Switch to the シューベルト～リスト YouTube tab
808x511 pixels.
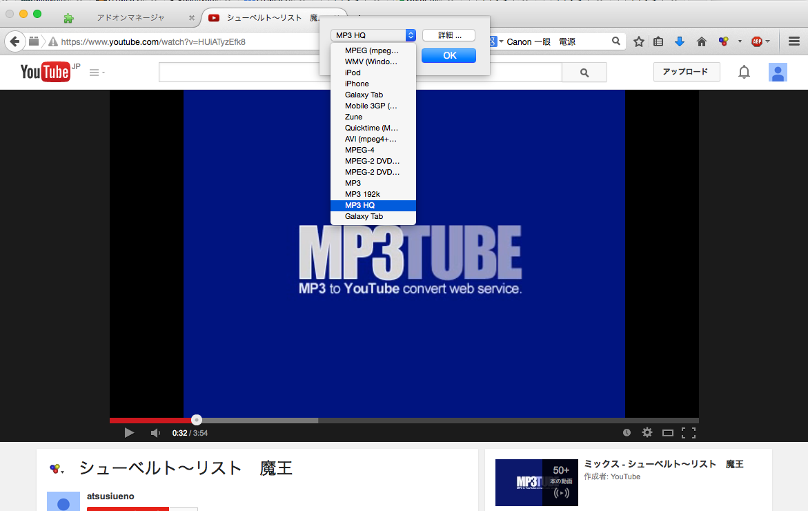264,18
